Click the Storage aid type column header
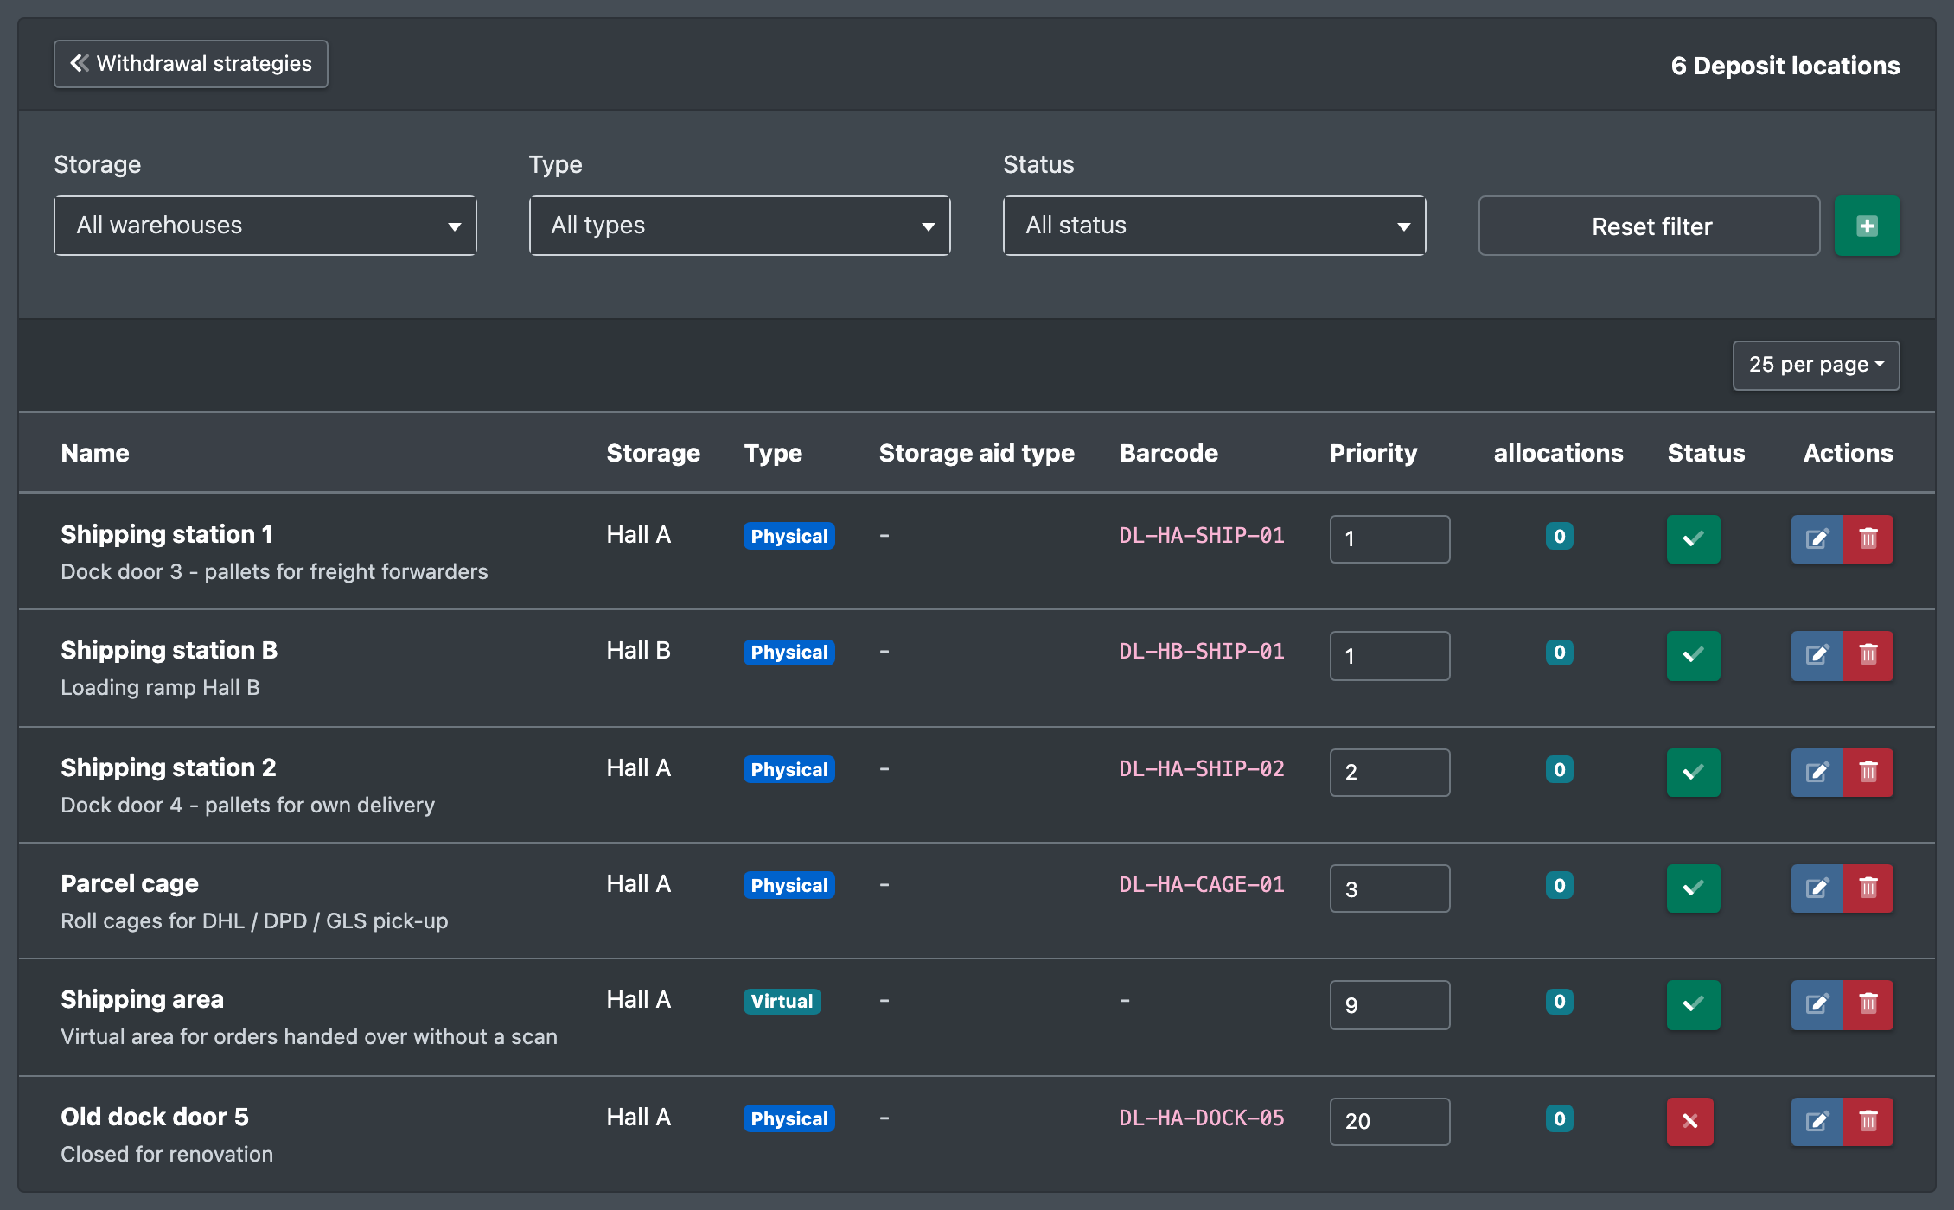 coord(977,453)
